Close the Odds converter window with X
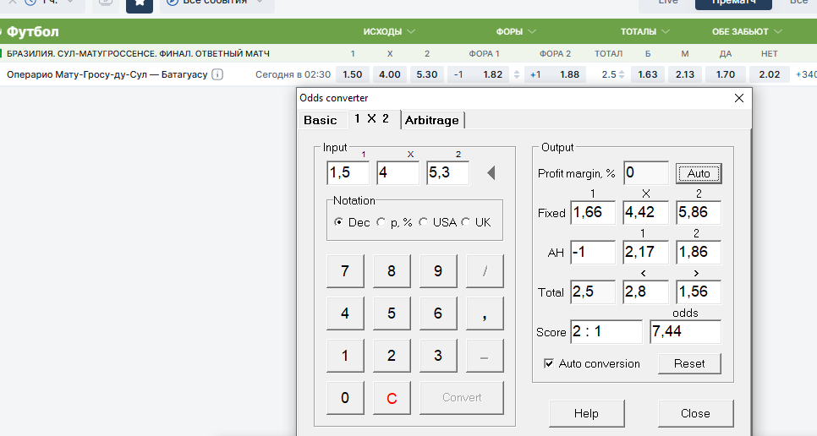The image size is (817, 436). tap(739, 98)
